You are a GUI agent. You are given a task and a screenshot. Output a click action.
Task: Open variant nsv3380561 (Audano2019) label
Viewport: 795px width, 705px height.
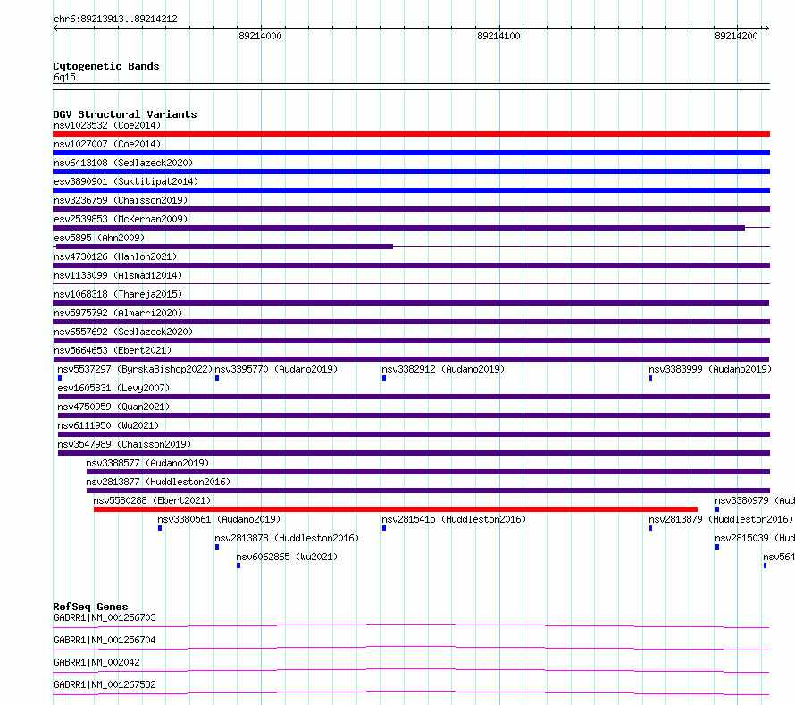219,519
